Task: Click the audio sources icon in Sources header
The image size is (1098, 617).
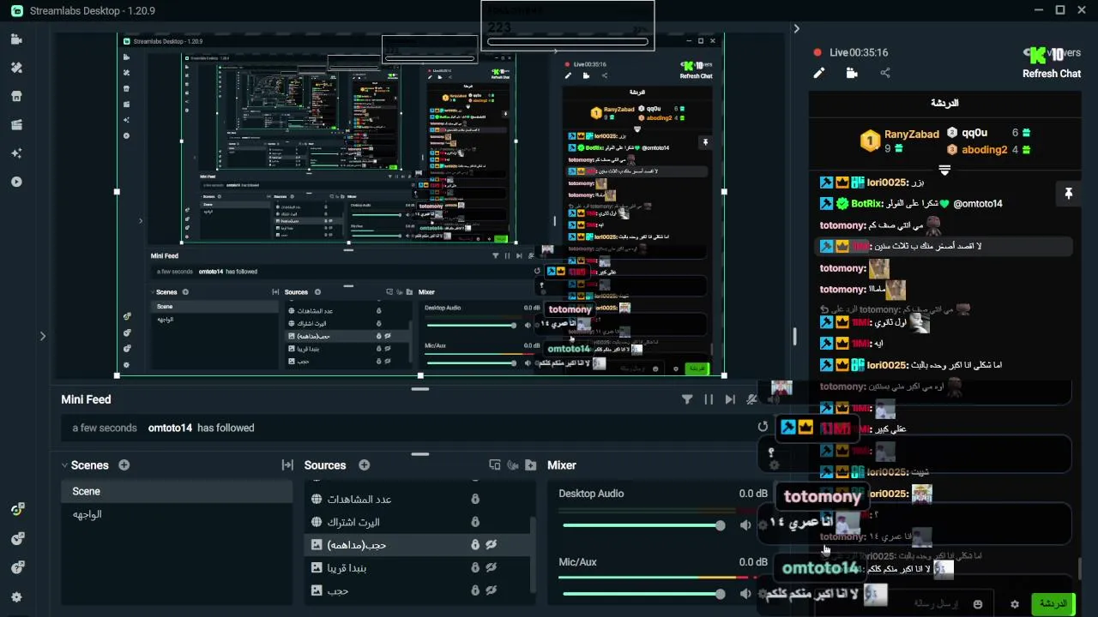Action: pos(514,465)
